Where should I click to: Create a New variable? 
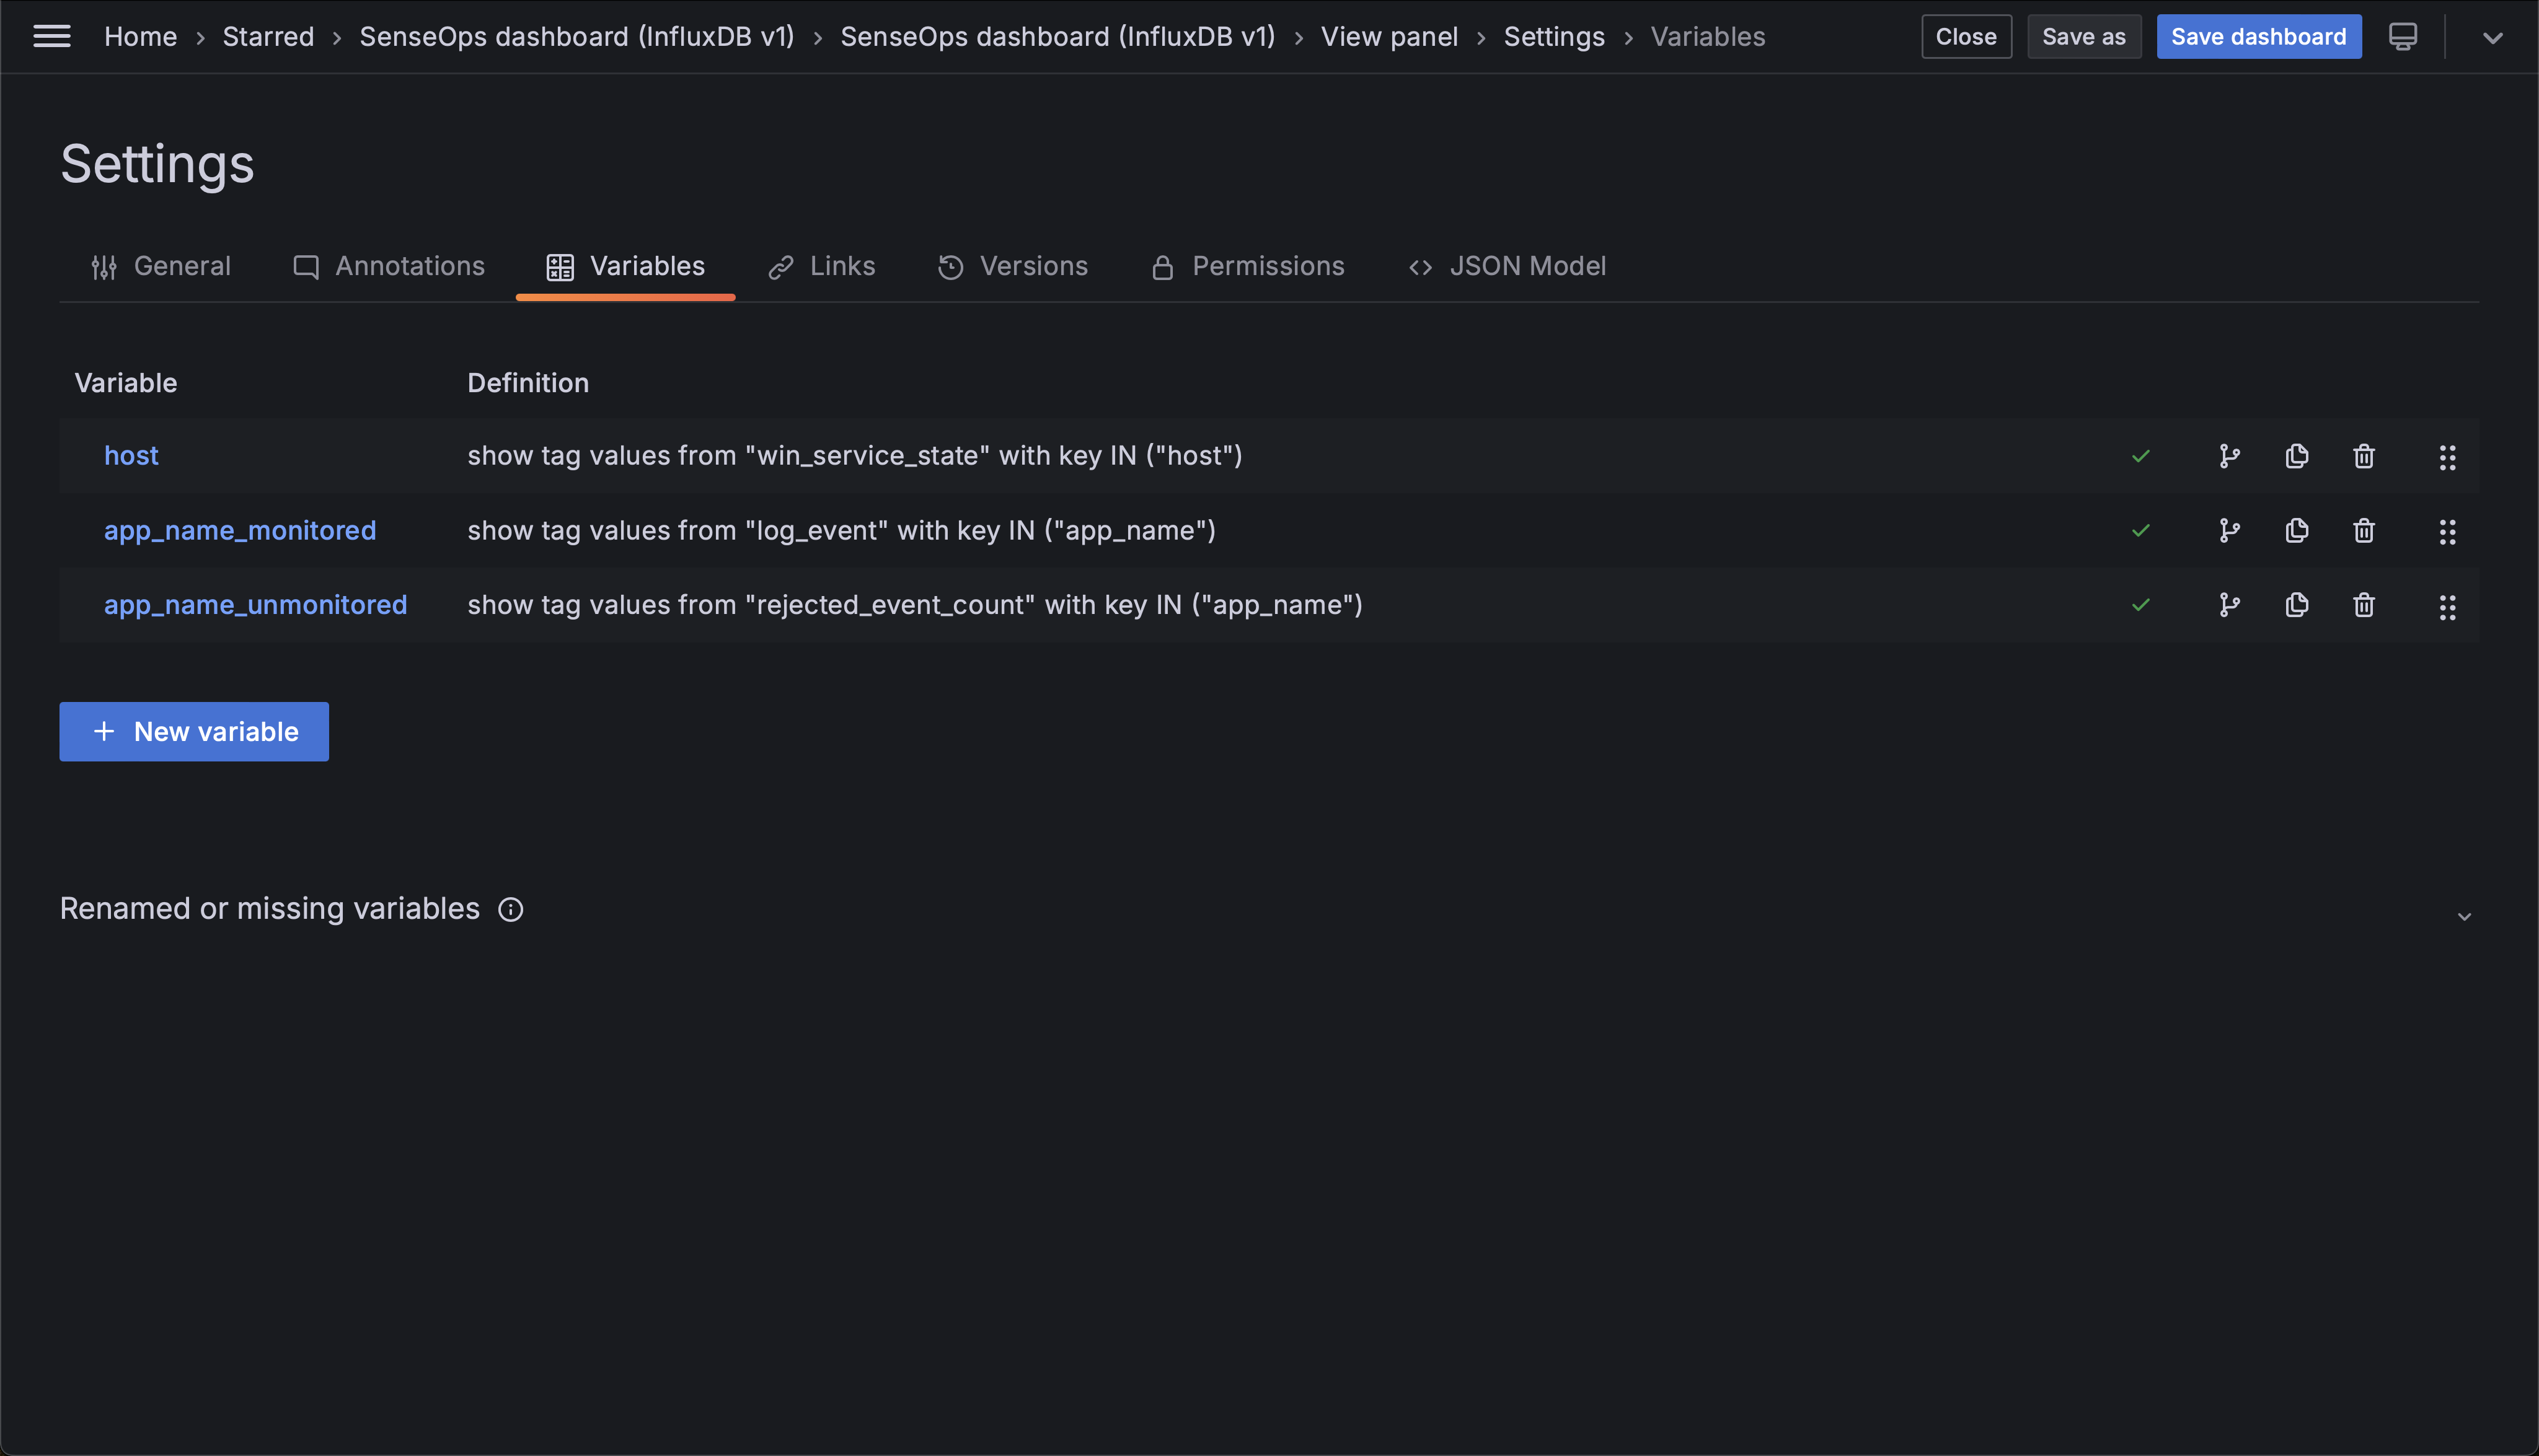(x=193, y=731)
